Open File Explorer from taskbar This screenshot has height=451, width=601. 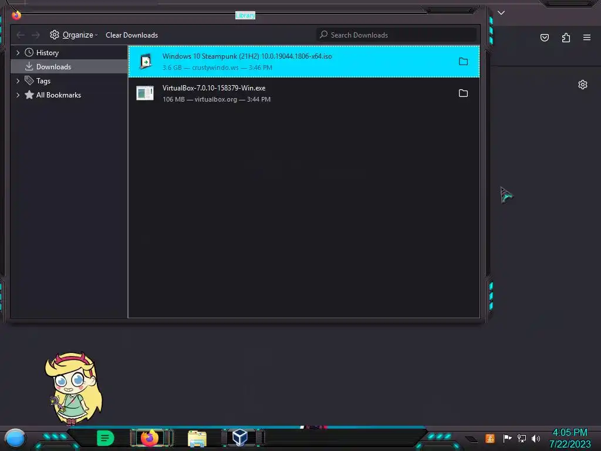coord(197,438)
